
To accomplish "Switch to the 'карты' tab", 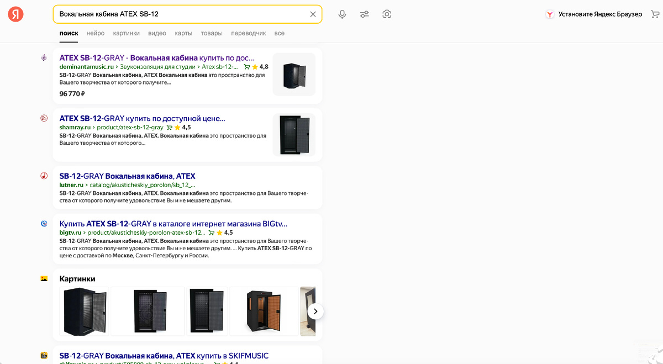I will [183, 33].
